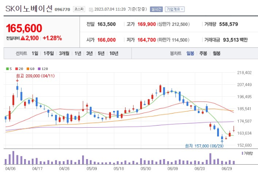Click the 선차트 label

pyautogui.click(x=21, y=53)
